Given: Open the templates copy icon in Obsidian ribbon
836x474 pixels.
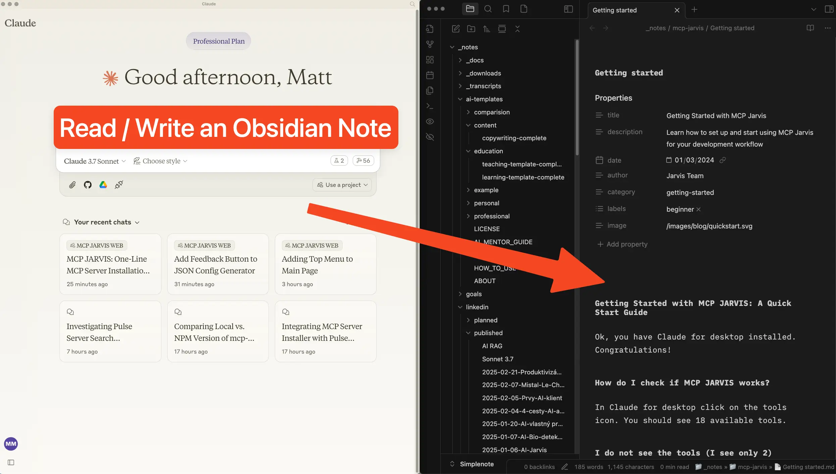Looking at the screenshot, I should pyautogui.click(x=430, y=91).
